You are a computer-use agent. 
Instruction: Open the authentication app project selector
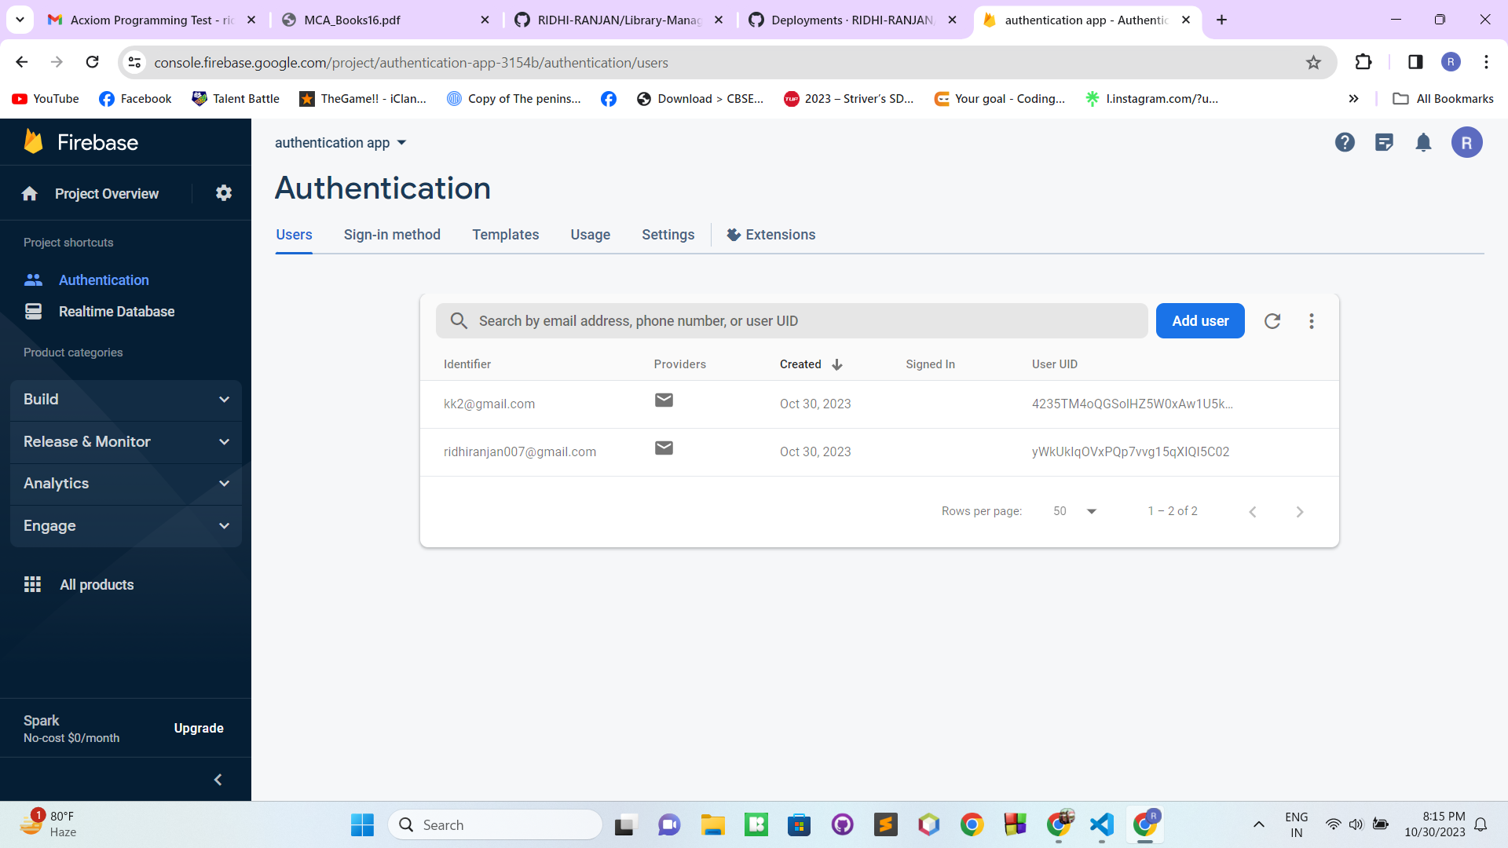(x=340, y=142)
